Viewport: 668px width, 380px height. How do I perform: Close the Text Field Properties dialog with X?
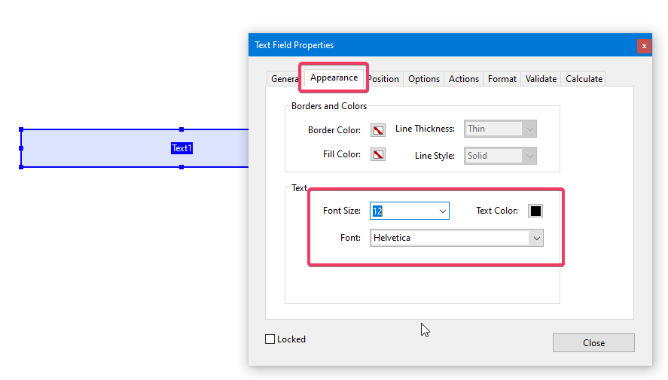[644, 46]
